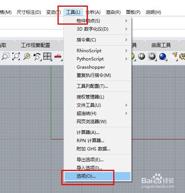This screenshot has height=193, width=185.
Task: Open the 说明(H) help menu
Action: click(153, 12)
